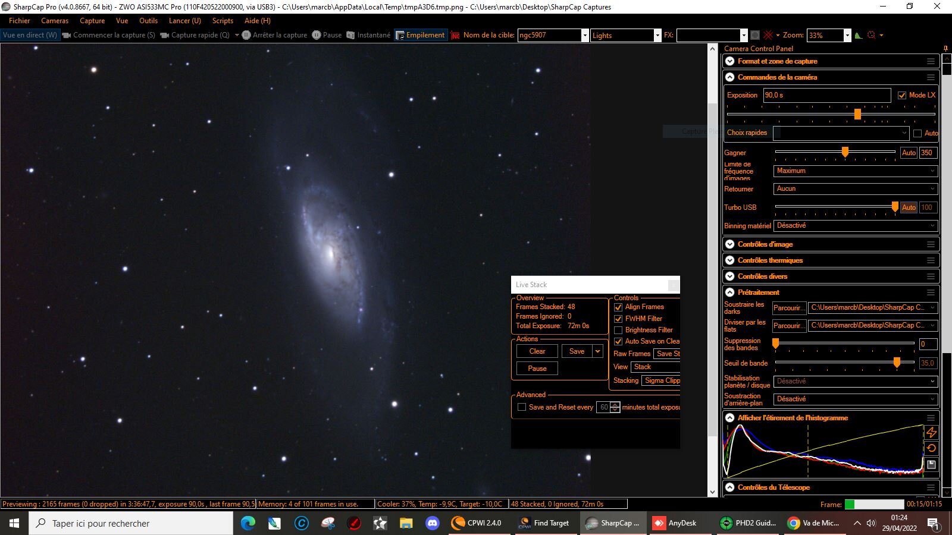
Task: Open the Save split-button arrow in Live Stack
Action: 597,351
